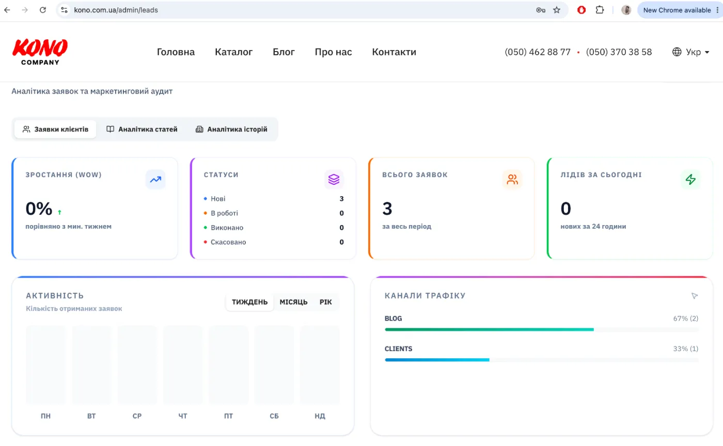Click the globe language icon
Image resolution: width=723 pixels, height=446 pixels.
(x=677, y=52)
